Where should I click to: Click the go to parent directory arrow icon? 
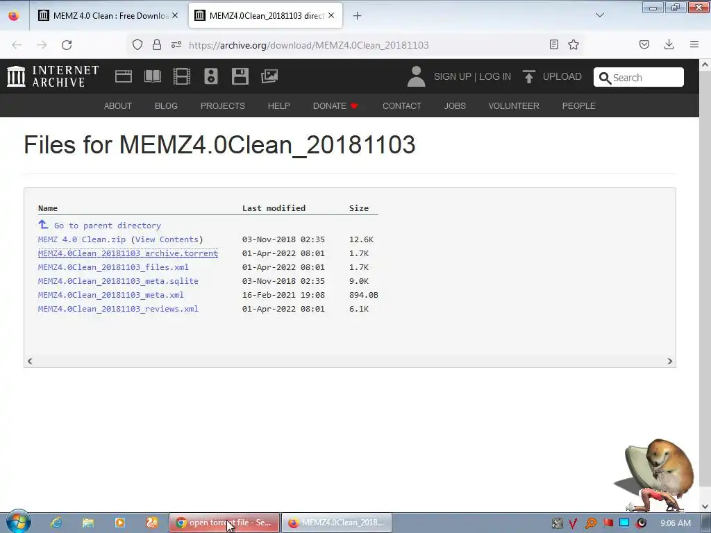click(x=43, y=224)
